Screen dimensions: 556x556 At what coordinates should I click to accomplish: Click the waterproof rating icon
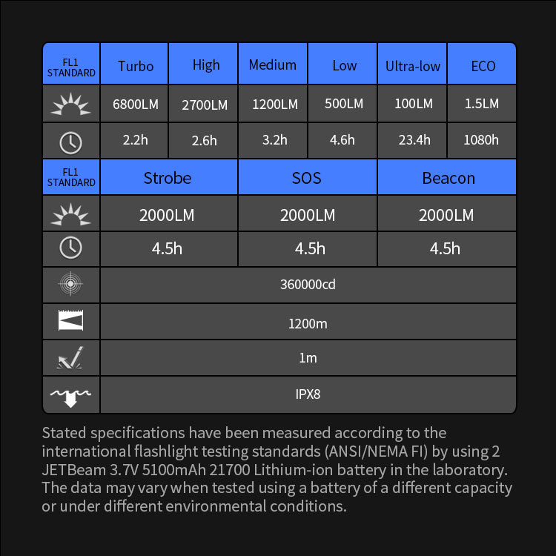[x=71, y=395]
